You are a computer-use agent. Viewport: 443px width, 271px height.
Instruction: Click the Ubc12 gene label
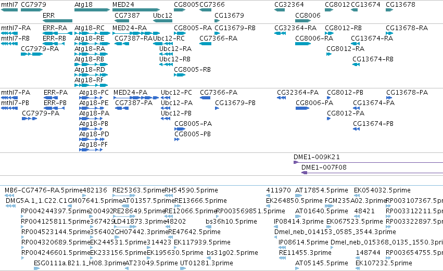[162, 16]
